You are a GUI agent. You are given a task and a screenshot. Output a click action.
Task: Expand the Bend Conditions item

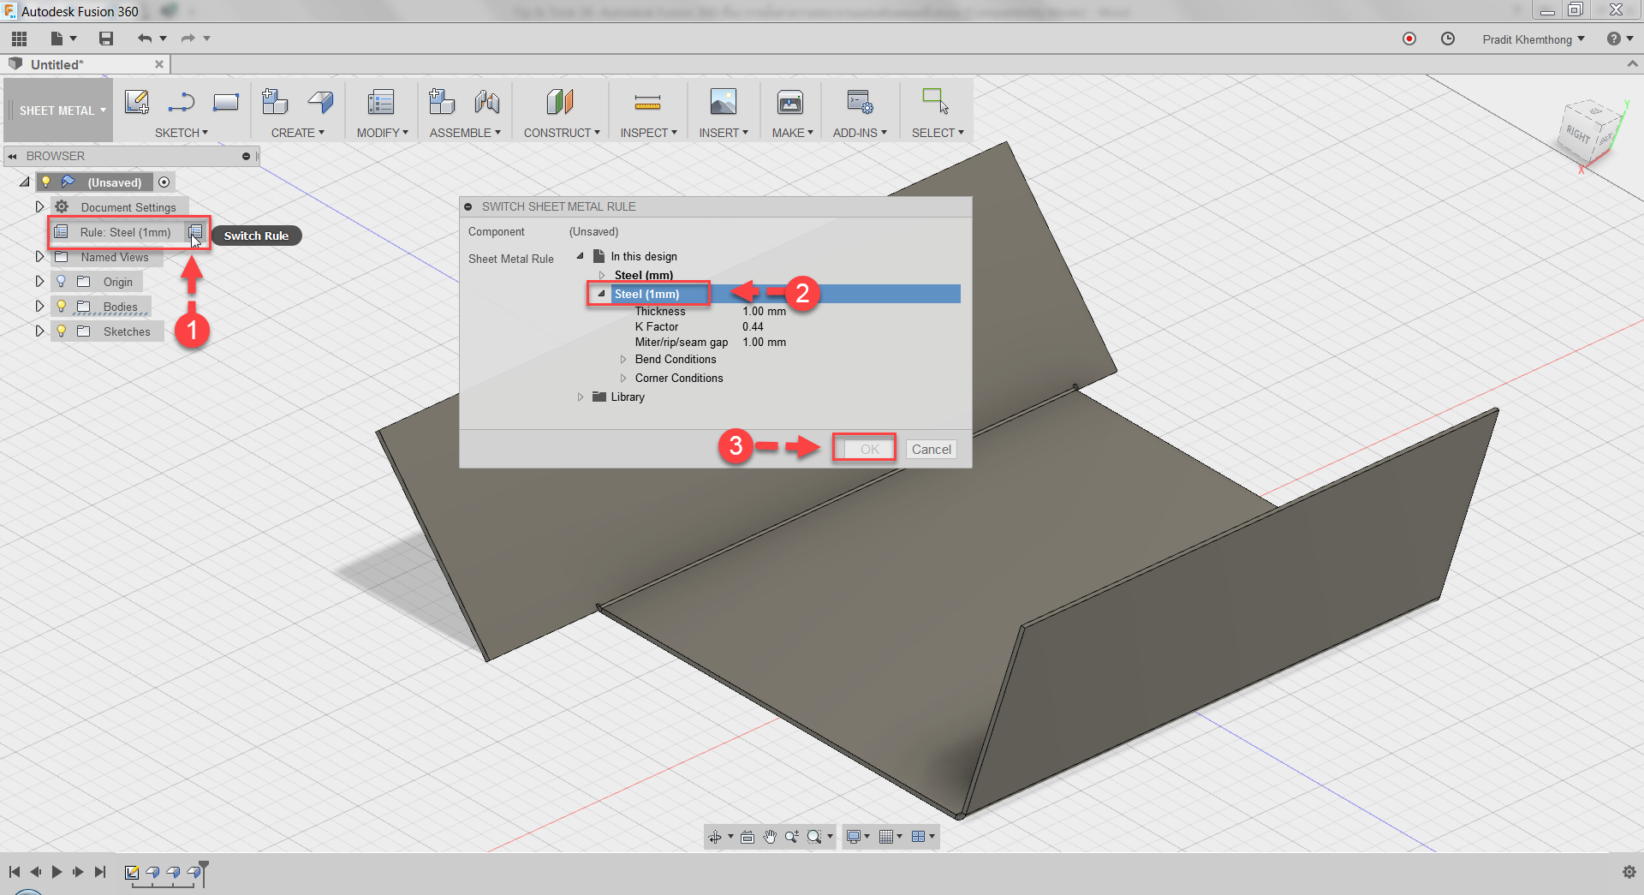[623, 359]
